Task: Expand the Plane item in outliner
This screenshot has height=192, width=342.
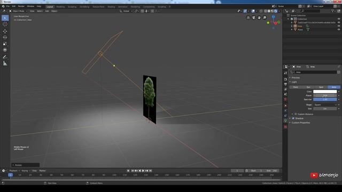Action: pos(292,29)
